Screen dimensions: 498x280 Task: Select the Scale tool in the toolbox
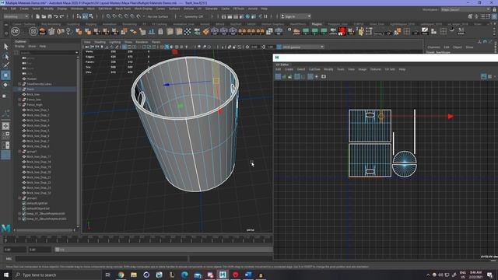[5, 96]
